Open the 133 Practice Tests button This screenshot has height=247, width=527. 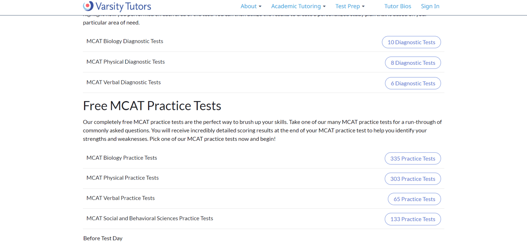tap(413, 219)
